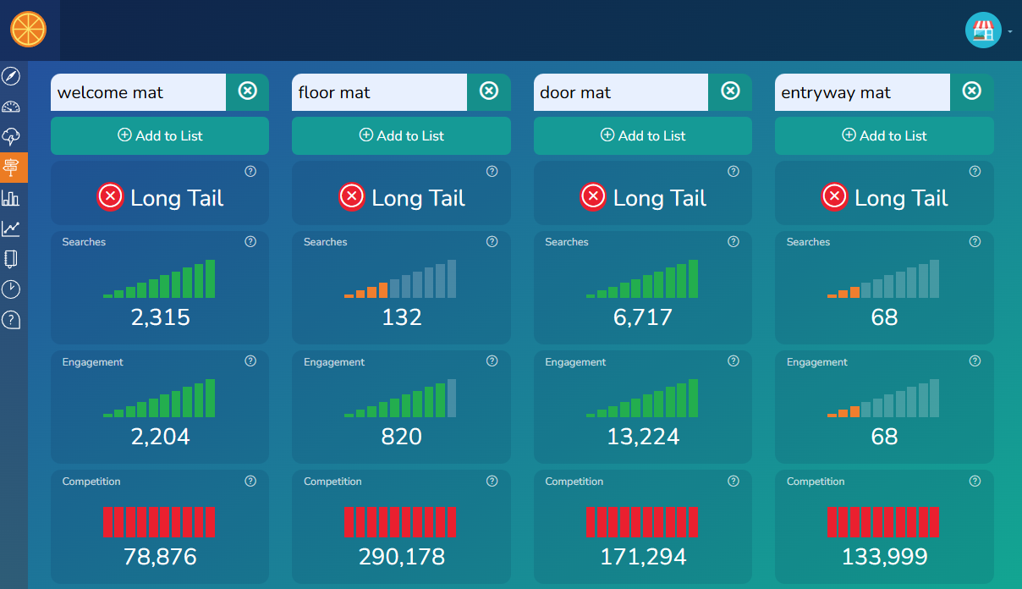
Task: Click the help question mark at sidebar bottom
Action: point(11,320)
